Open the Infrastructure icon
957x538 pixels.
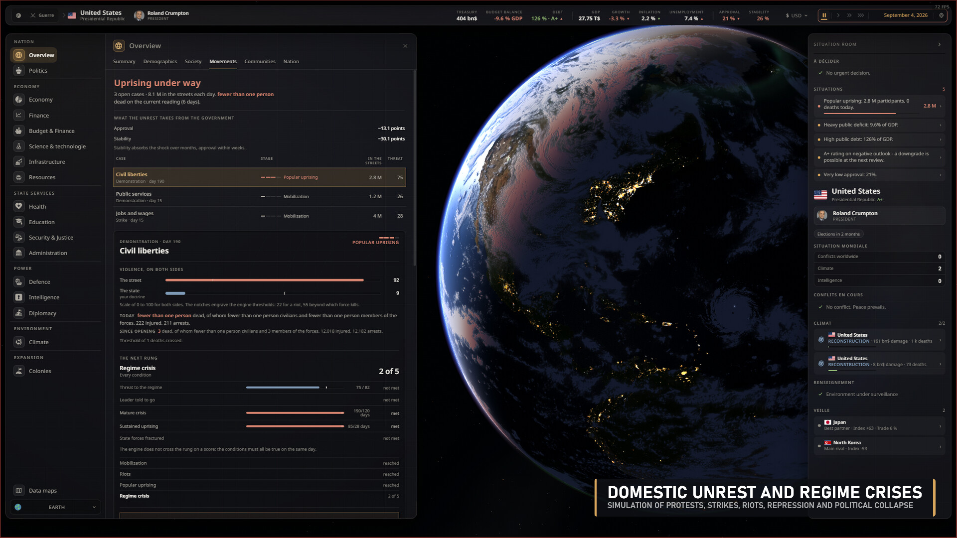pyautogui.click(x=19, y=162)
